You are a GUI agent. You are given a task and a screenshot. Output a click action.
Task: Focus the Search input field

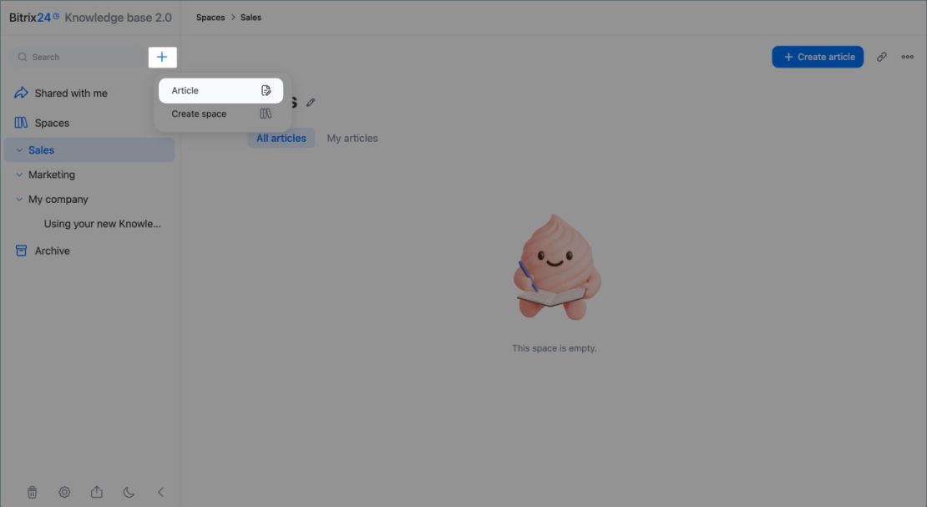[x=79, y=57]
